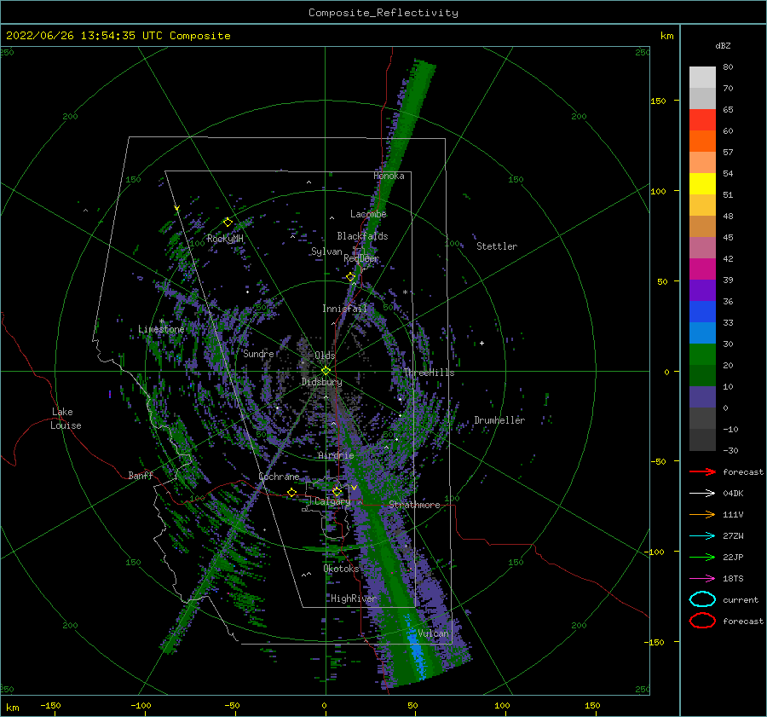The height and width of the screenshot is (717, 767).
Task: Select the 80 dBZ color swatch
Action: coord(702,78)
